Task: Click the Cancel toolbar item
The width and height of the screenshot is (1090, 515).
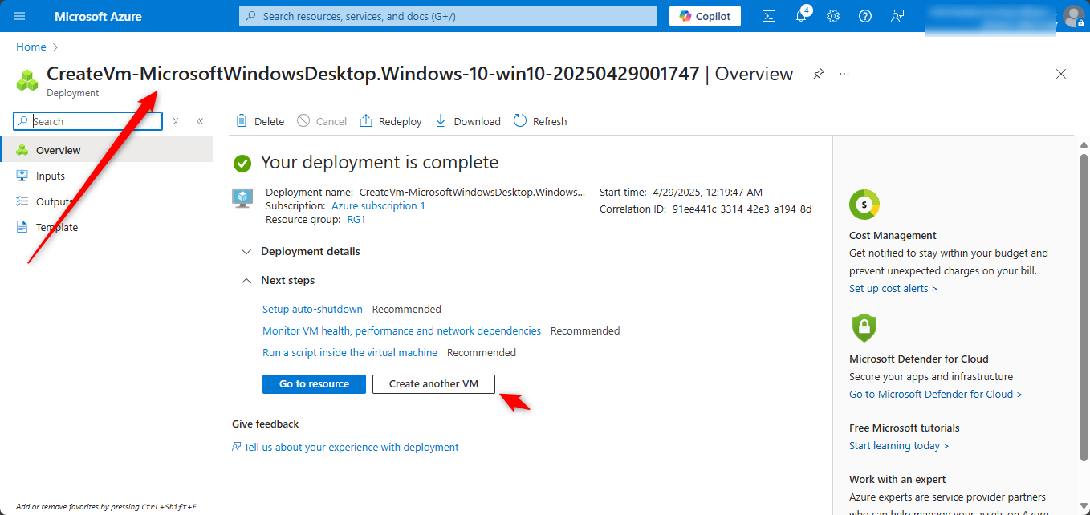Action: [x=321, y=121]
